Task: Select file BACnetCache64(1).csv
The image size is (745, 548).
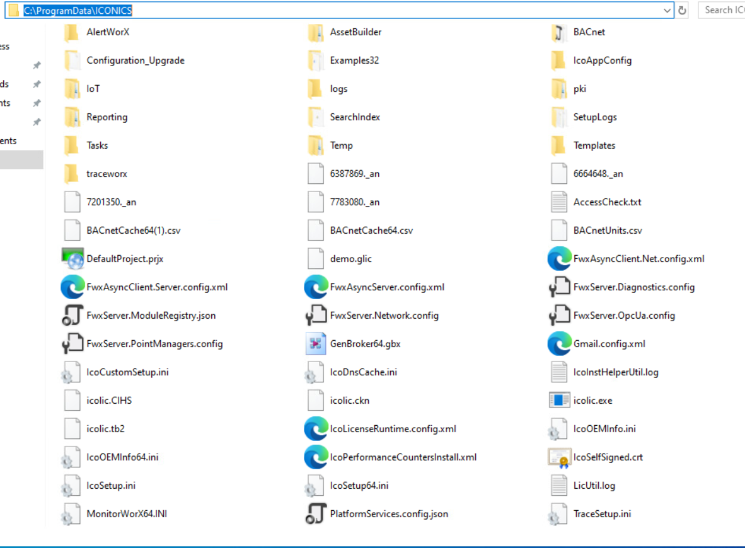Action: point(134,231)
